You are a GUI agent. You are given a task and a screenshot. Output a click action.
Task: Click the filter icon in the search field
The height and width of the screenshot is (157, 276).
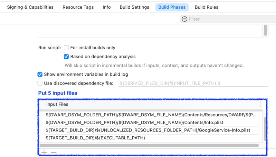tap(184, 19)
